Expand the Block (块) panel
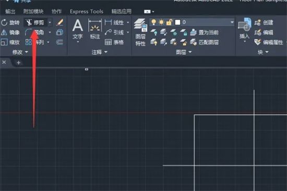 click(263, 52)
